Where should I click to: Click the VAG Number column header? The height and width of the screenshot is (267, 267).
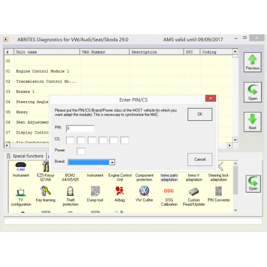coord(104,52)
